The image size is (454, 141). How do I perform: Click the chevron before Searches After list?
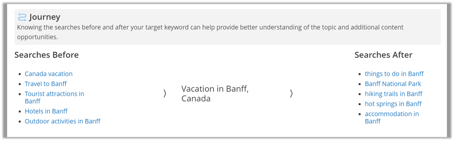click(x=291, y=94)
